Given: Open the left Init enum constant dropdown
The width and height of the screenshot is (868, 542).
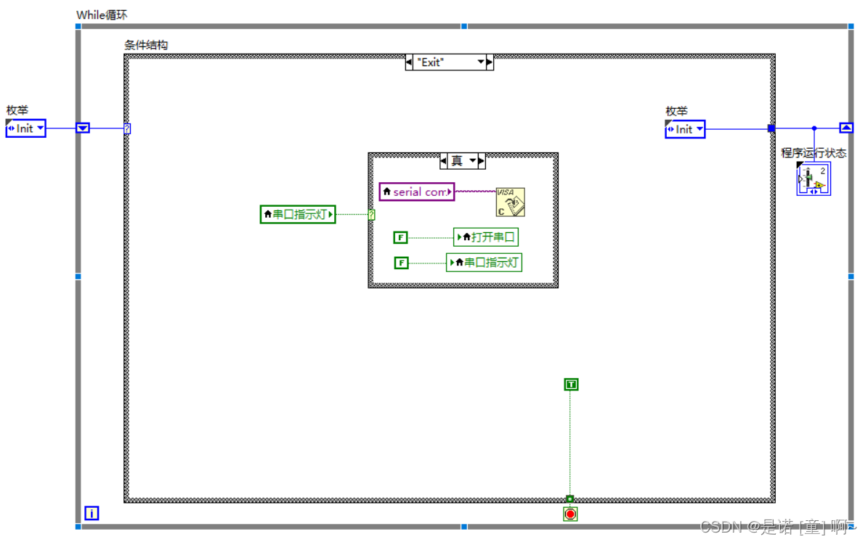Looking at the screenshot, I should click(40, 128).
